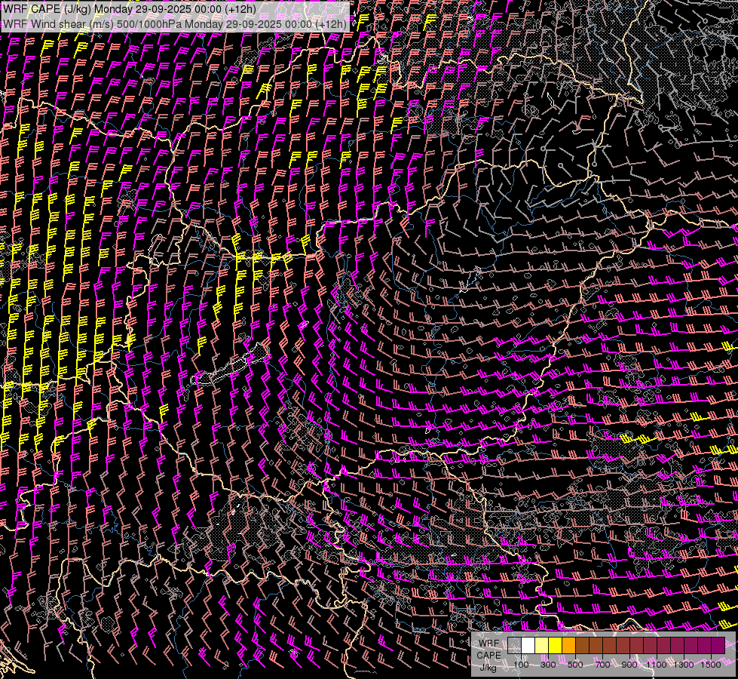The height and width of the screenshot is (679, 738).
Task: Choose the 1500 value on the legend
Action: tap(711, 665)
